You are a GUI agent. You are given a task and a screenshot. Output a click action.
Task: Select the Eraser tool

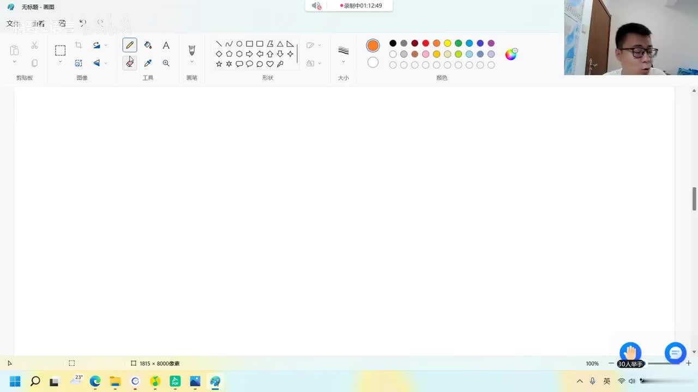pos(130,63)
